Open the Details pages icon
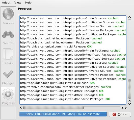The image size is (134, 120). [8, 54]
